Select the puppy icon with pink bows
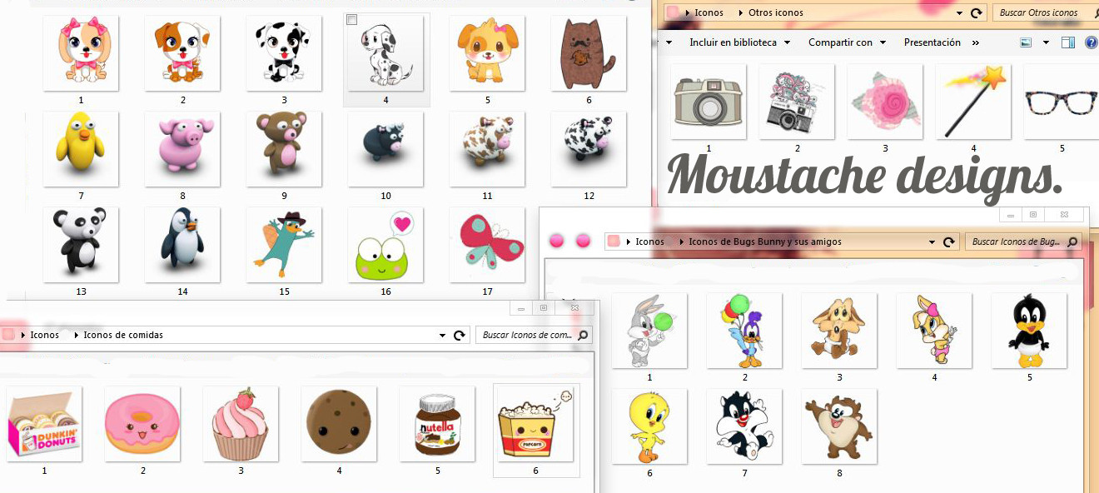 (x=81, y=52)
